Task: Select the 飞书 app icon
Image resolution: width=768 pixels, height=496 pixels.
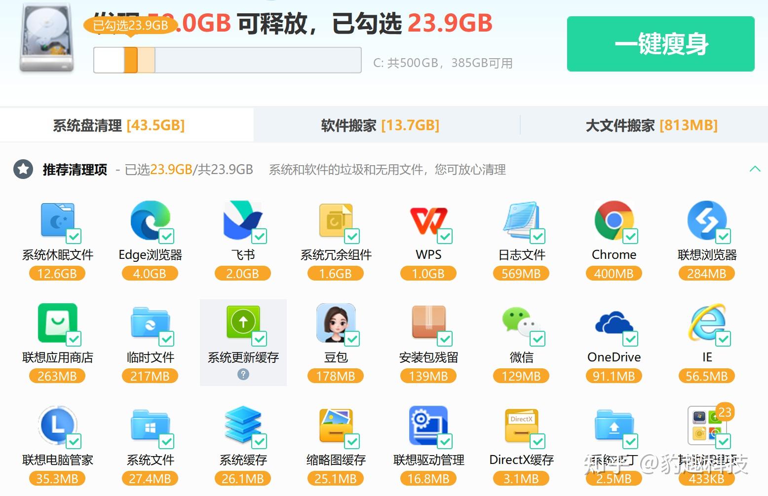Action: (x=243, y=221)
